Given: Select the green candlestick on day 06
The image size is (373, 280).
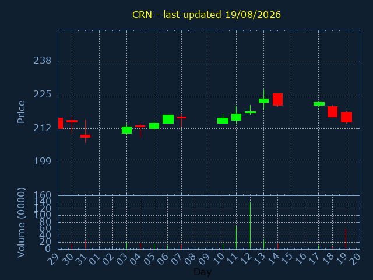Looking at the screenshot, I should pyautogui.click(x=168, y=119).
